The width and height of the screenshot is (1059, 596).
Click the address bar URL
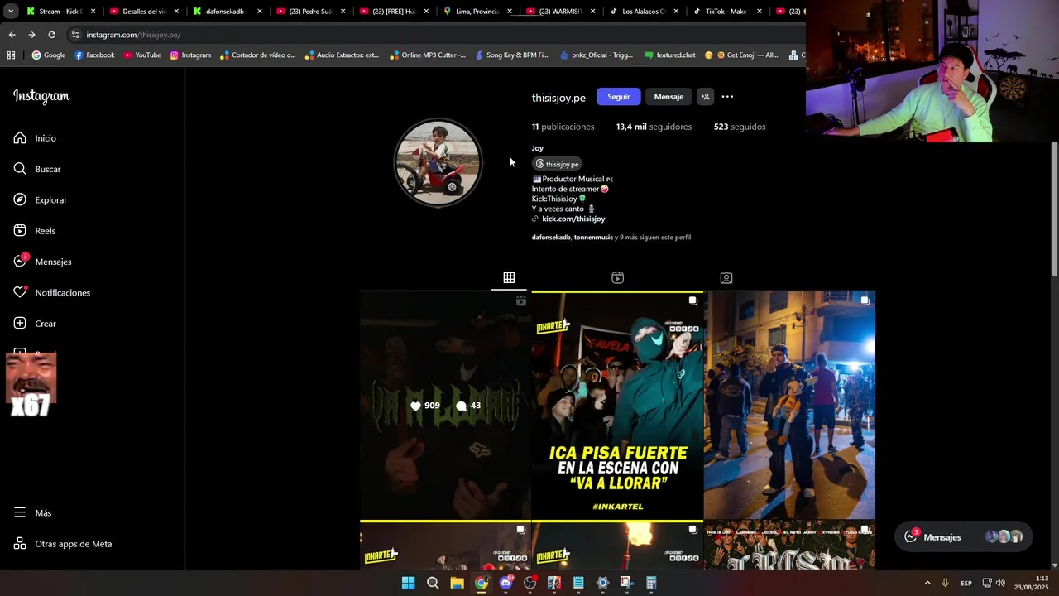tap(133, 35)
